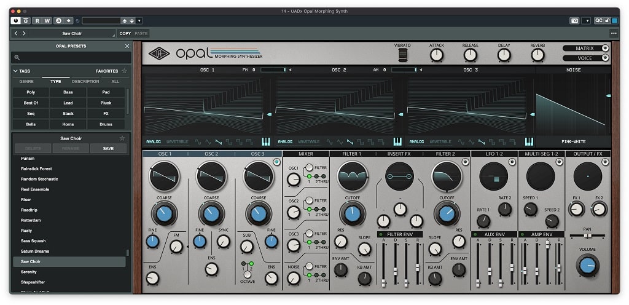Go to previous preset with left chevron

[16, 33]
